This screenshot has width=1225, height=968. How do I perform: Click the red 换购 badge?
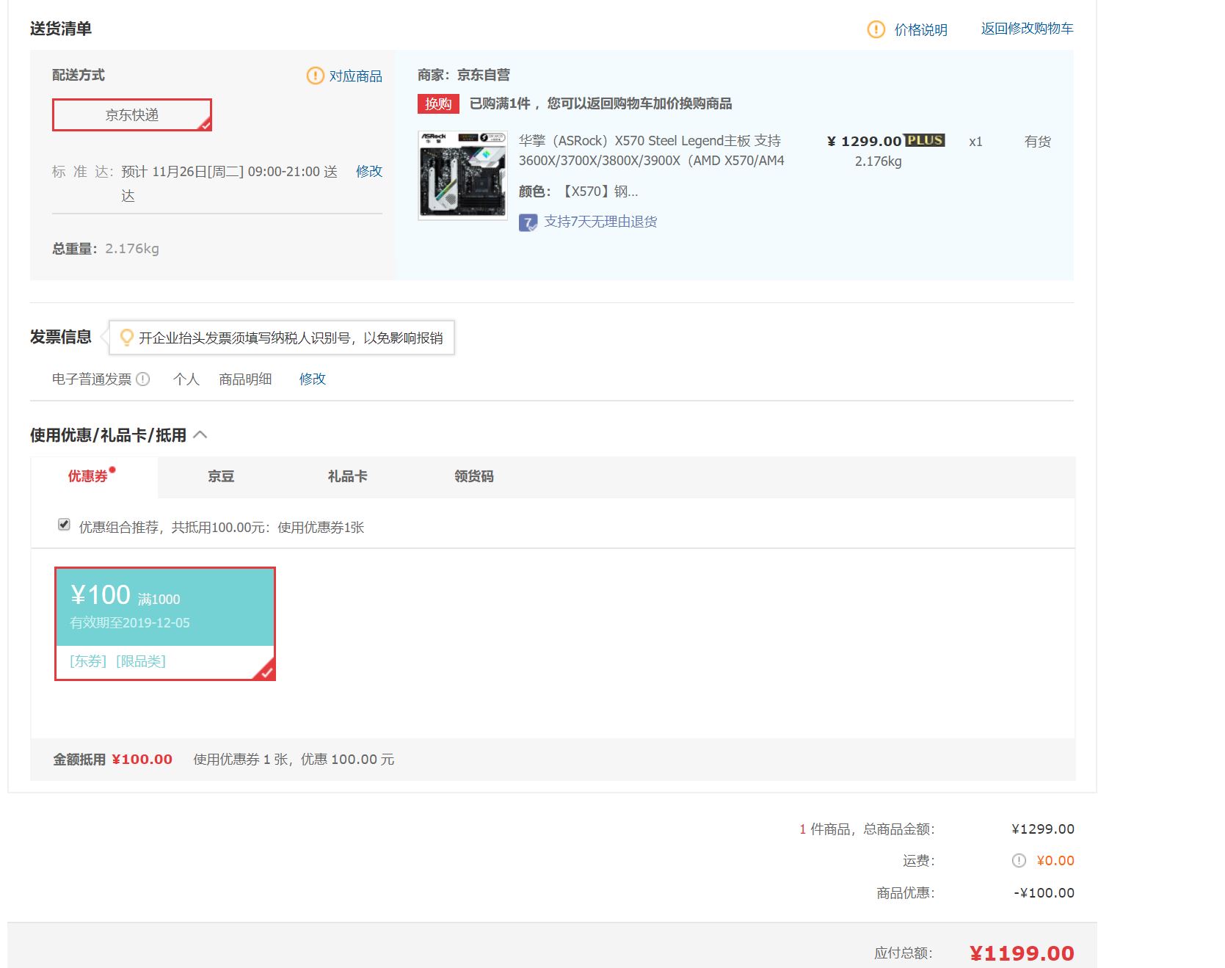click(438, 103)
